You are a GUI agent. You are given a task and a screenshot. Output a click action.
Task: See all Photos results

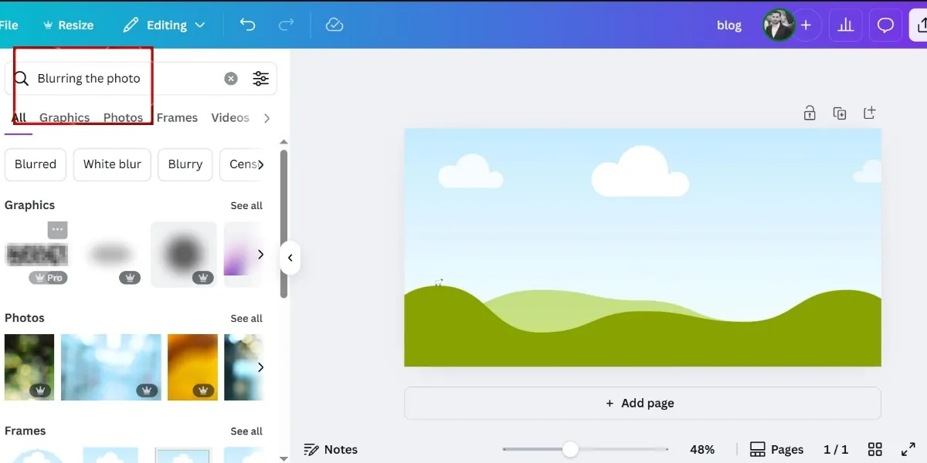coord(246,318)
